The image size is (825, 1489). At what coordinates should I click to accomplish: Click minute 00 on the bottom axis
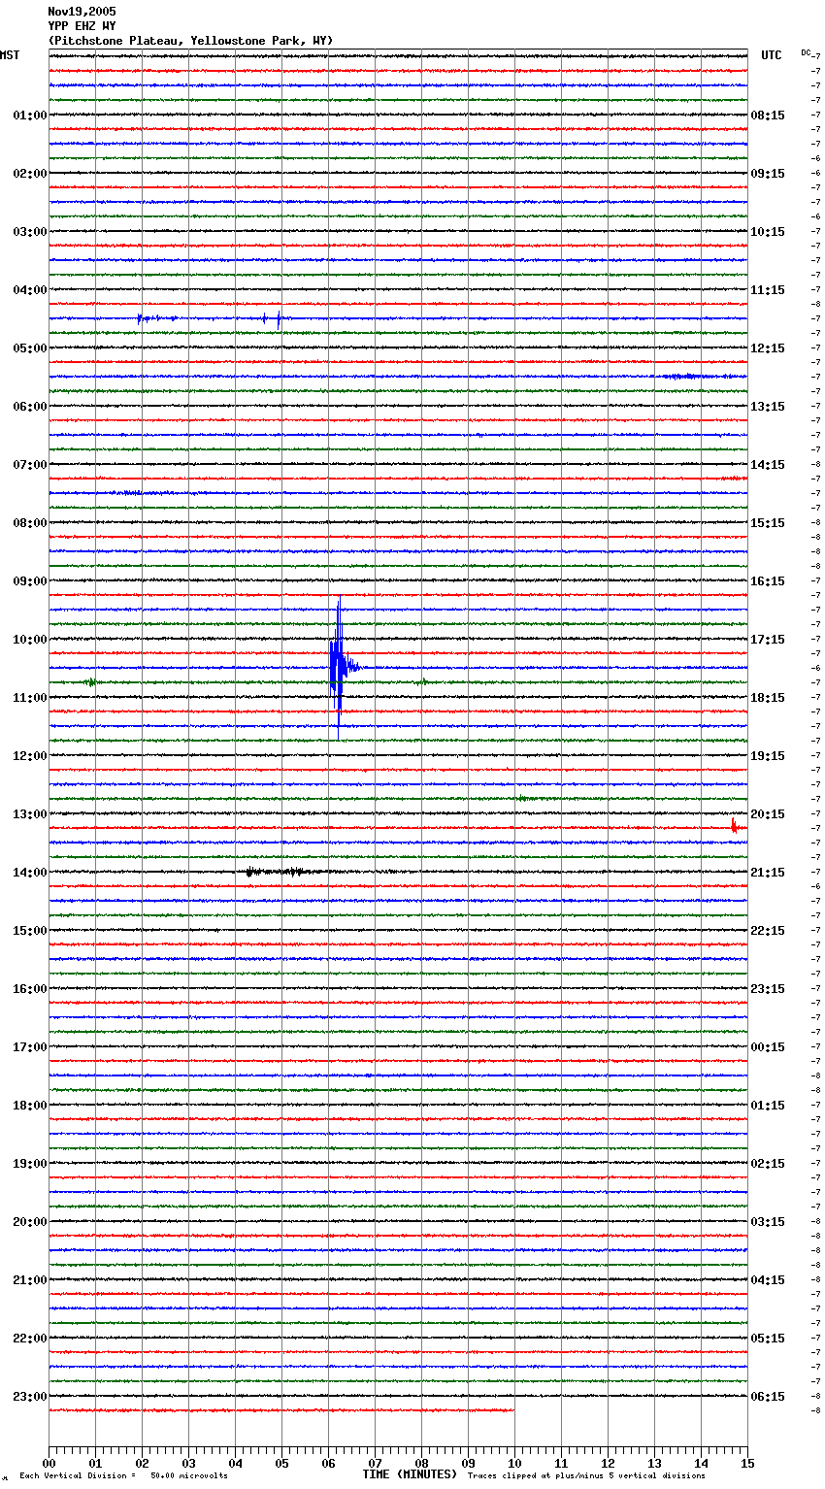point(49,1463)
